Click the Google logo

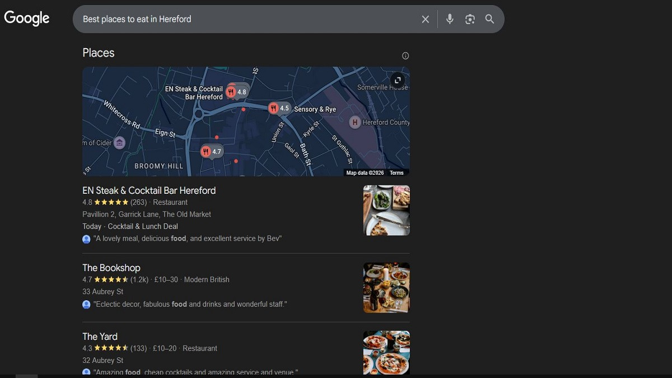point(26,18)
